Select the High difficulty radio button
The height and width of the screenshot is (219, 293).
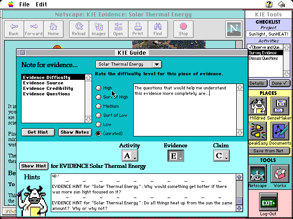tap(98, 88)
